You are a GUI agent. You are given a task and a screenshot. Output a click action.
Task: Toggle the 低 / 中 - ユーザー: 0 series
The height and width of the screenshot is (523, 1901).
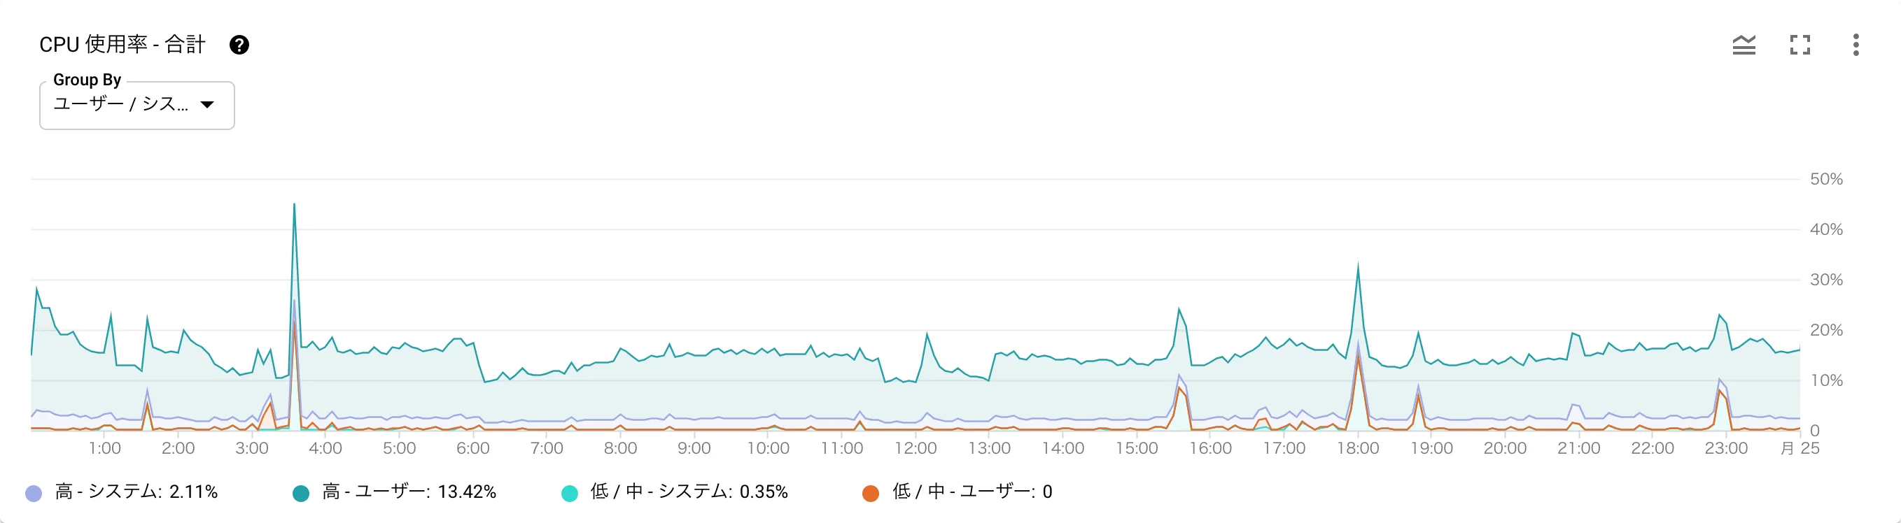(x=972, y=492)
